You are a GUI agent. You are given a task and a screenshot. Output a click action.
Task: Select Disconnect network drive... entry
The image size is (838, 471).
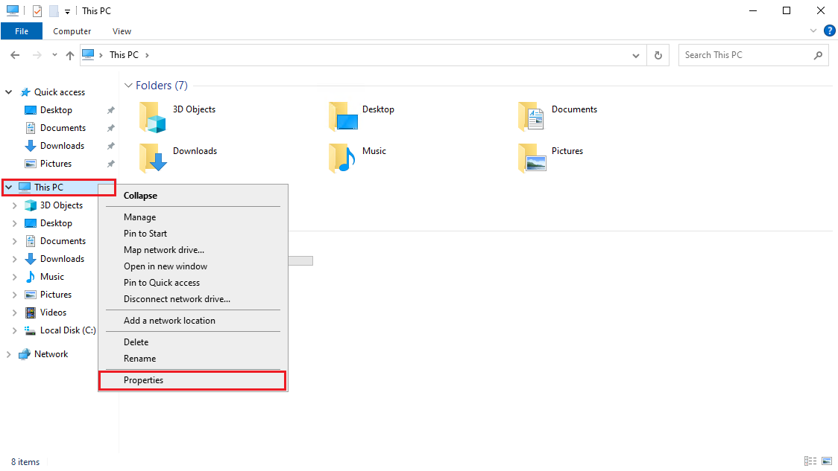coord(193,299)
